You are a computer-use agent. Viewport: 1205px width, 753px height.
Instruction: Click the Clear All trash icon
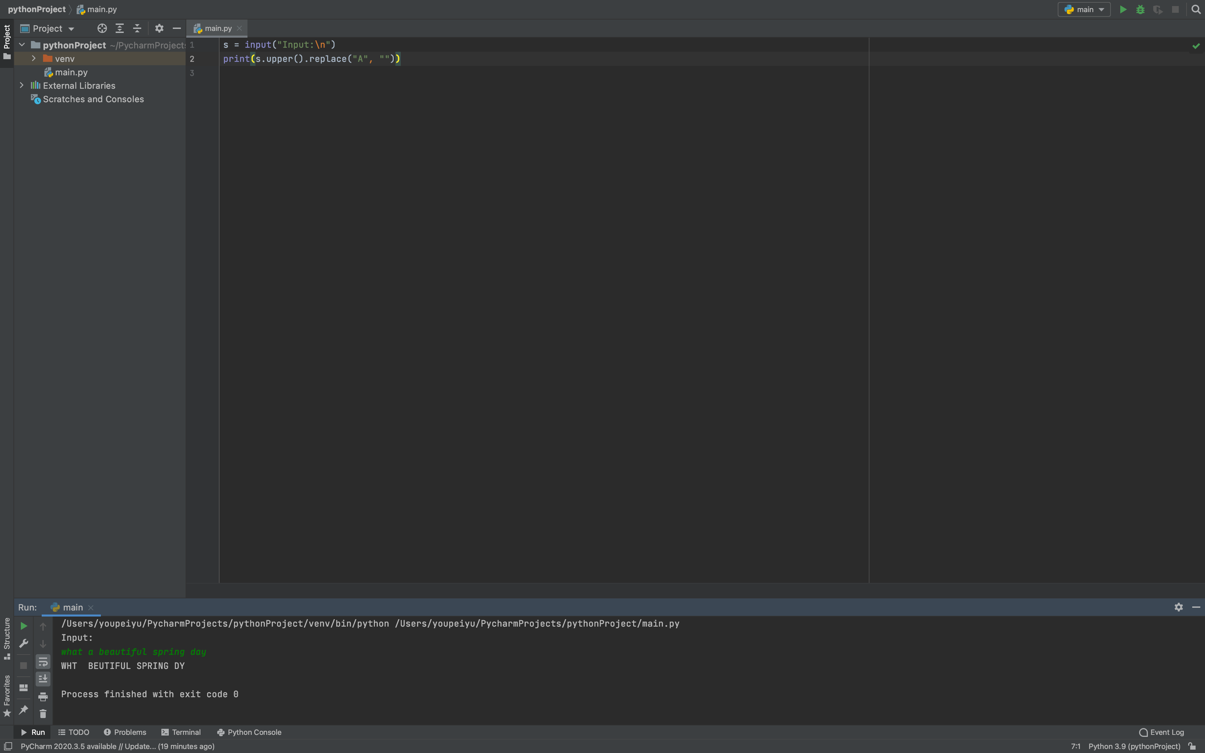point(43,714)
